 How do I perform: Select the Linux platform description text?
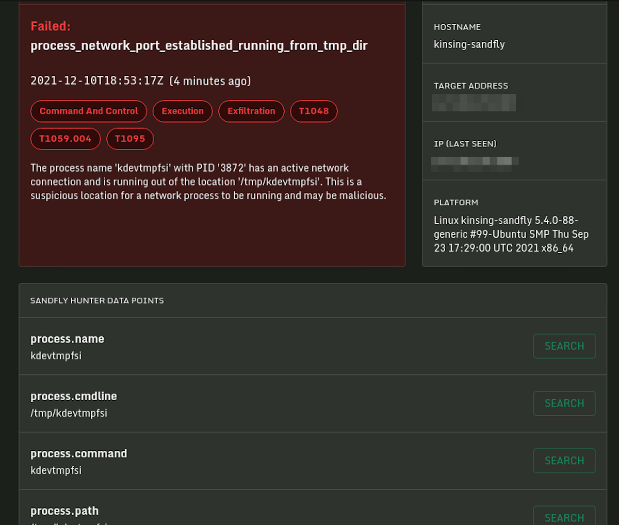tap(510, 234)
